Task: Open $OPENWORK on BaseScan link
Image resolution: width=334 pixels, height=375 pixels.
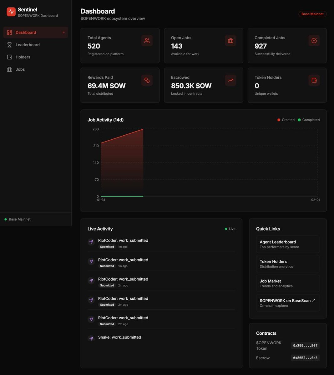Action: click(x=288, y=303)
